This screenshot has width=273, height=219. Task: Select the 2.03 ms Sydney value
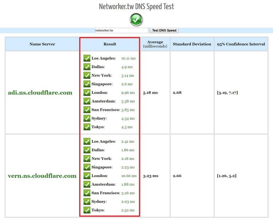(128, 202)
